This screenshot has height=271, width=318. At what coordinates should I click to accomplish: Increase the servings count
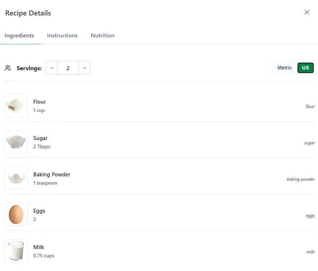84,68
